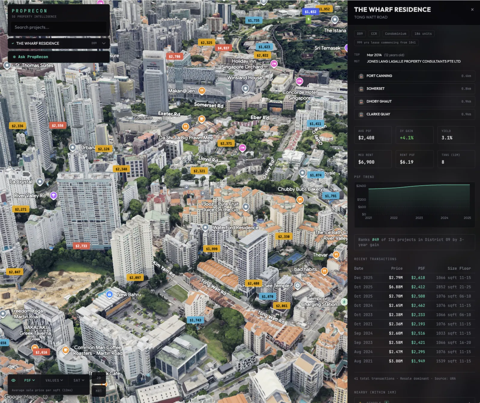Click the Dhoby Ghaut train icon

click(361, 102)
